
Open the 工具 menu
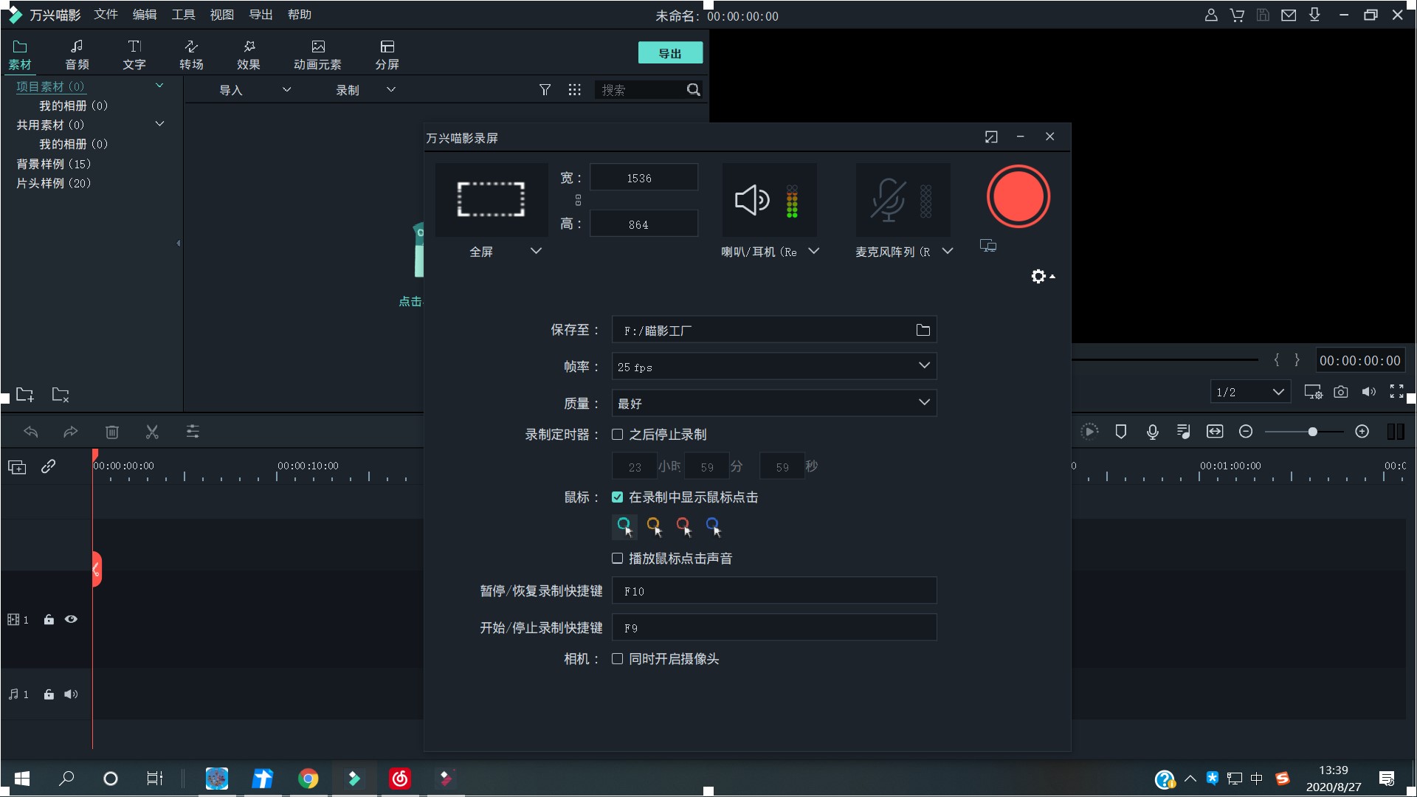[183, 14]
